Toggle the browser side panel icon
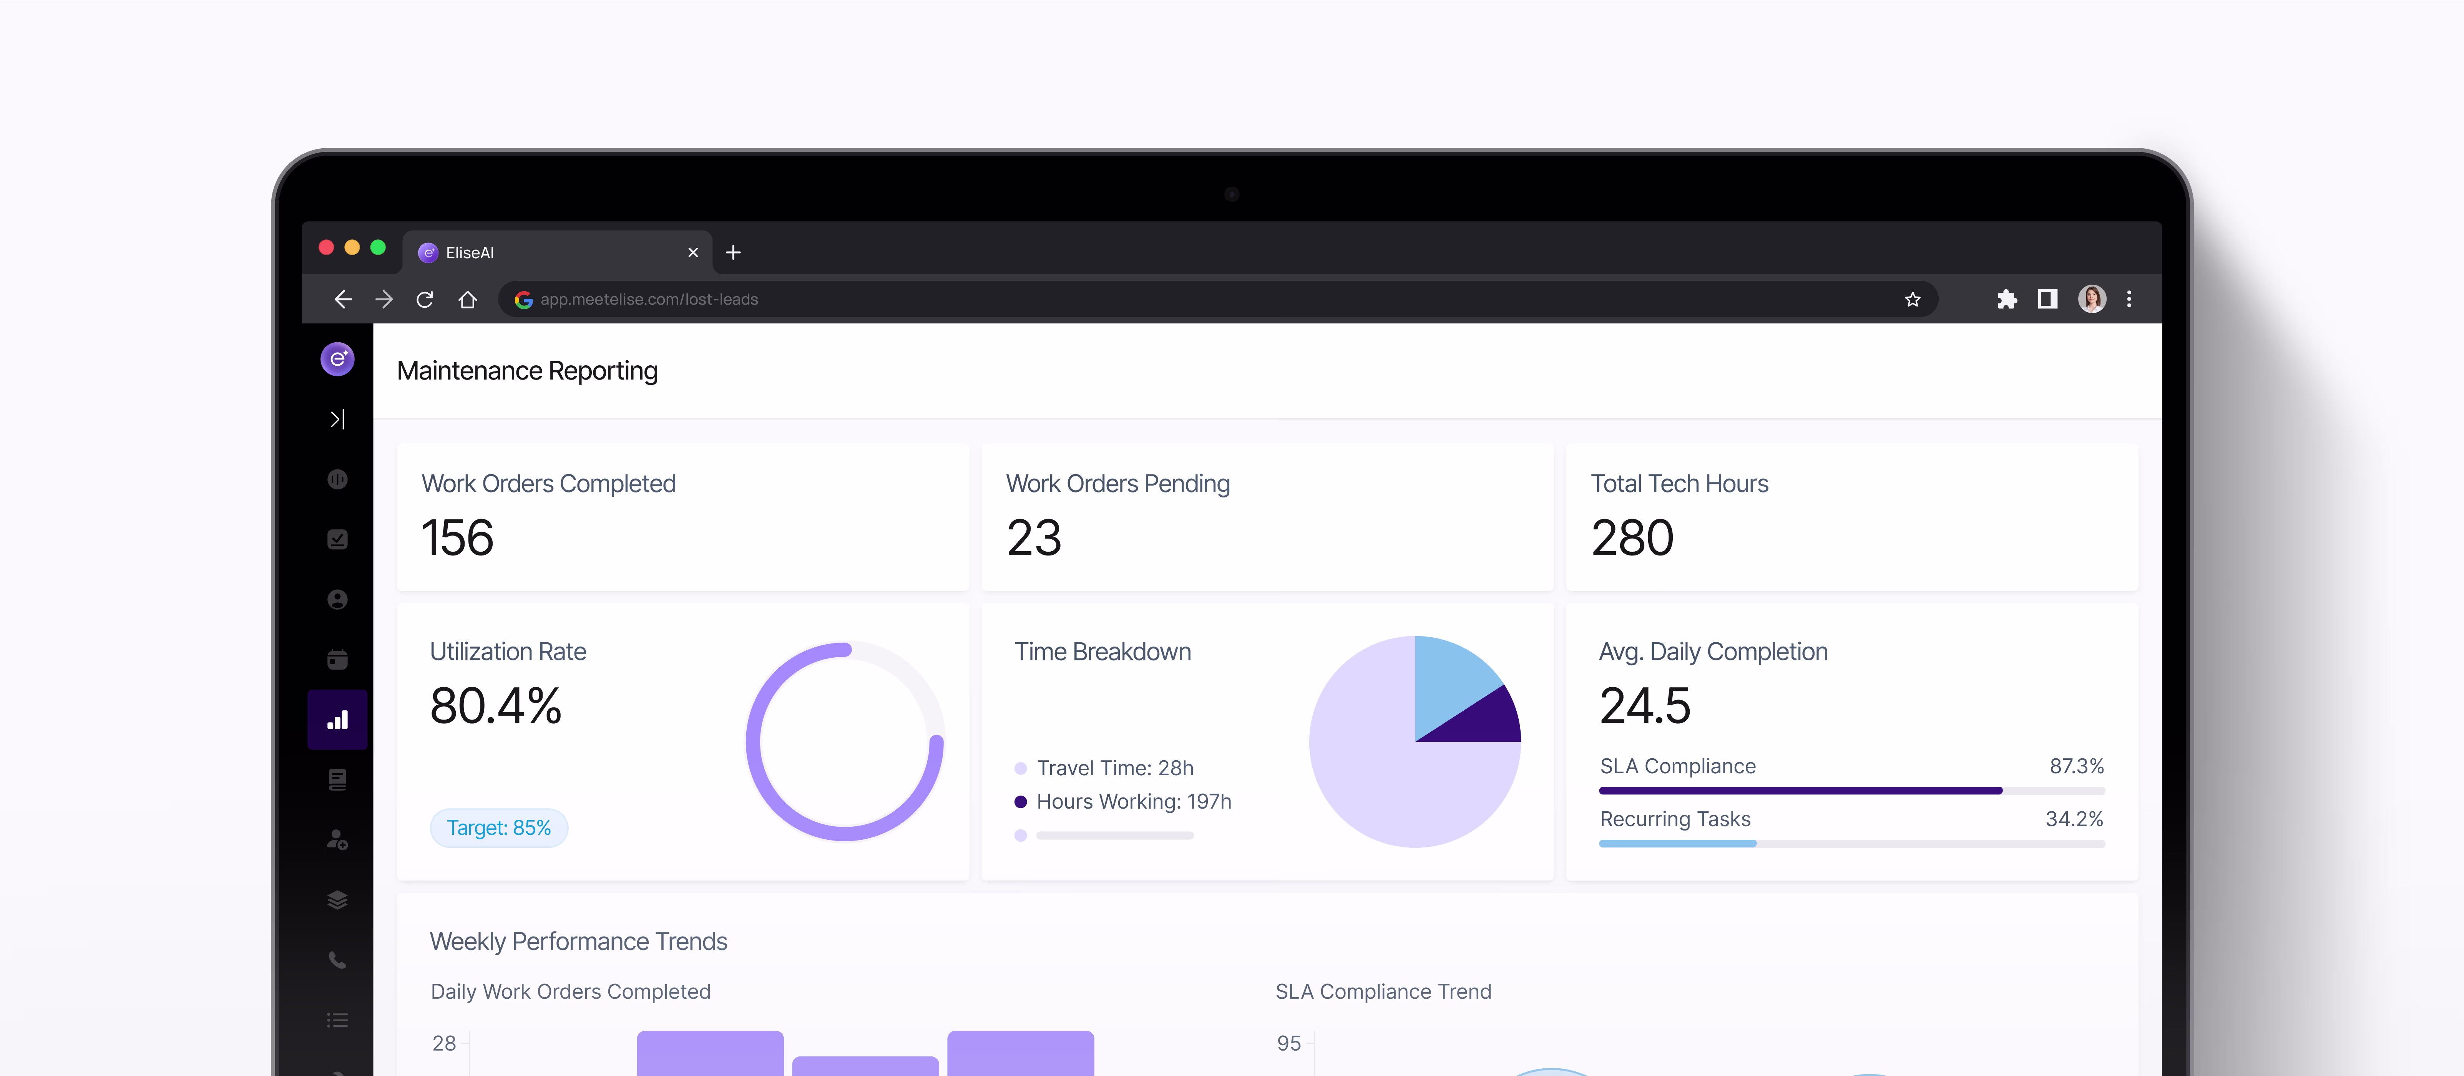This screenshot has height=1076, width=2464. pos(2047,299)
